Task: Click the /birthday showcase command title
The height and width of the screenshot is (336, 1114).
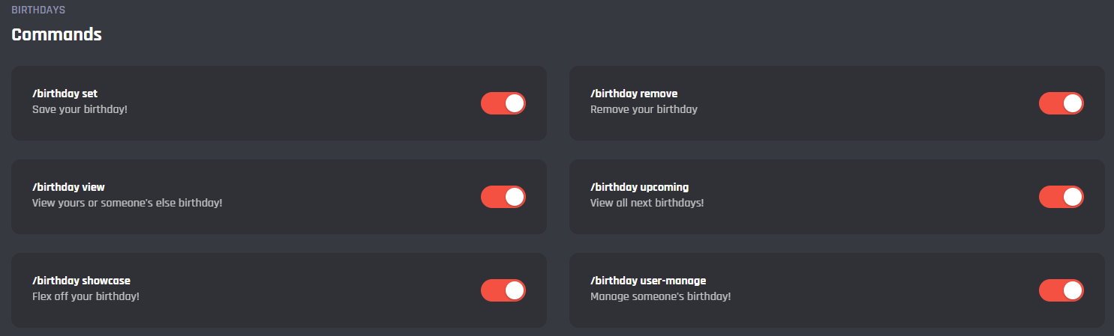Action: [x=81, y=281]
